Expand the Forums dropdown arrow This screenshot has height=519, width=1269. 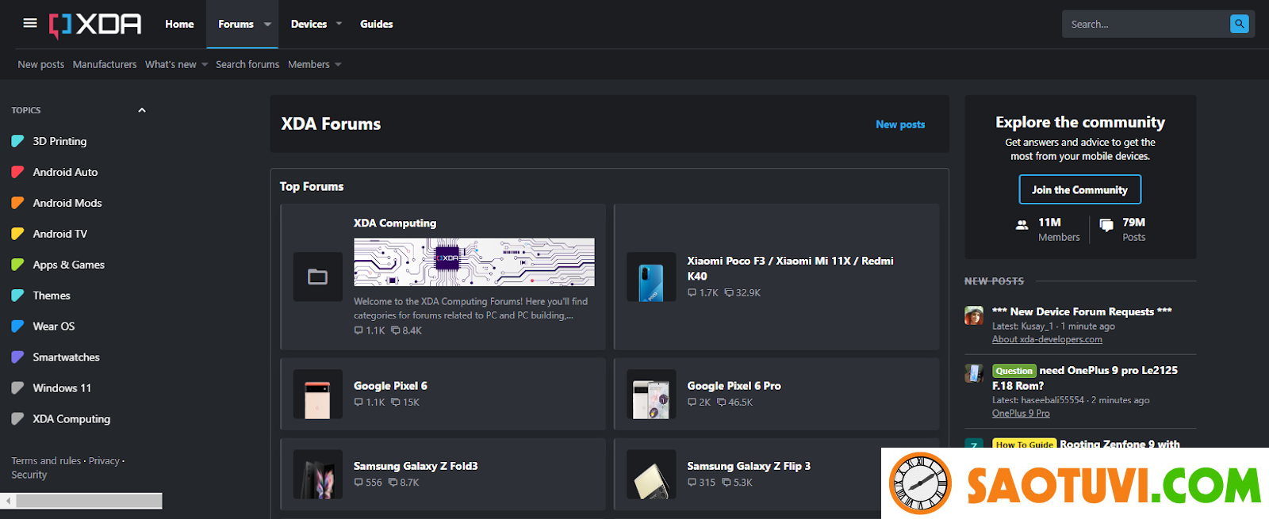[x=268, y=24]
